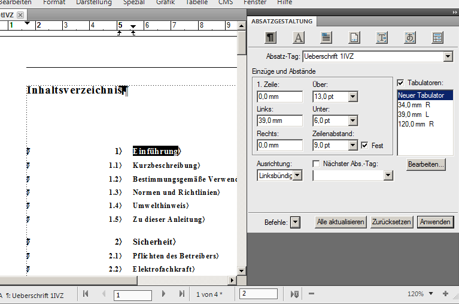Click the Anwenden button
This screenshot has width=459, height=304.
[x=435, y=222]
